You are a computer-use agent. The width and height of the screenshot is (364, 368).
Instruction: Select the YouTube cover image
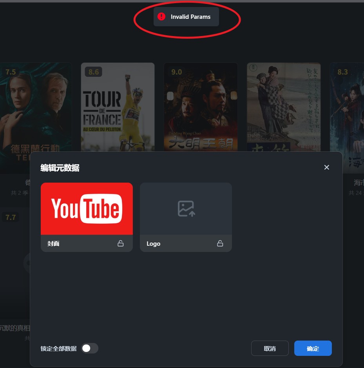87,208
